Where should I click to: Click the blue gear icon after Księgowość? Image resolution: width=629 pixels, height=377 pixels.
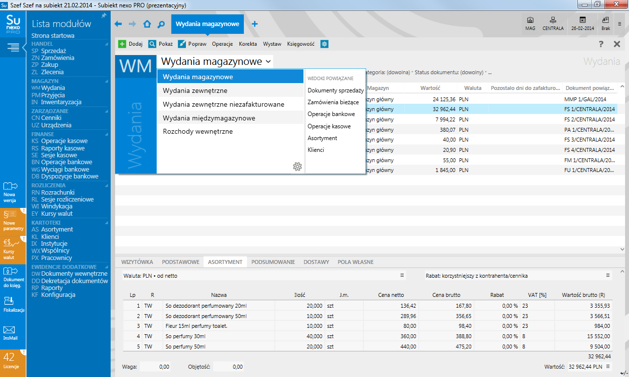coord(324,44)
